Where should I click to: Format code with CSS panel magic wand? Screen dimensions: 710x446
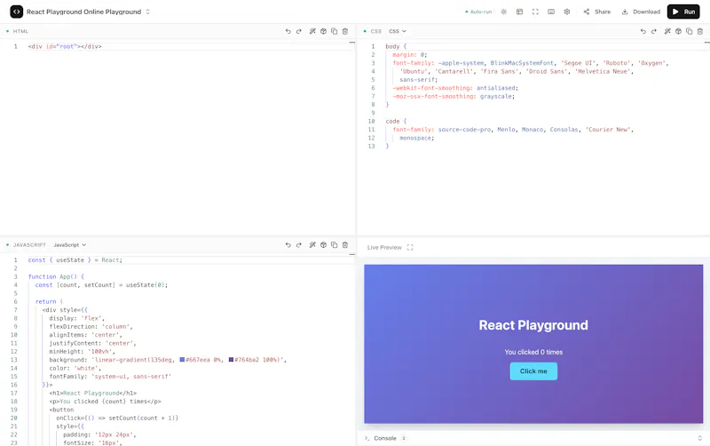(x=667, y=31)
